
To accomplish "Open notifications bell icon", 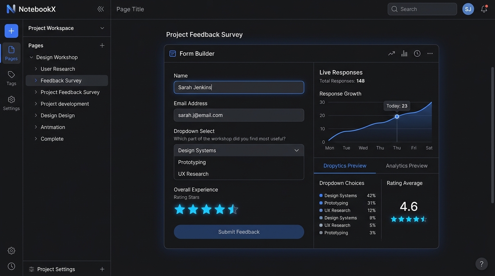I will point(484,9).
